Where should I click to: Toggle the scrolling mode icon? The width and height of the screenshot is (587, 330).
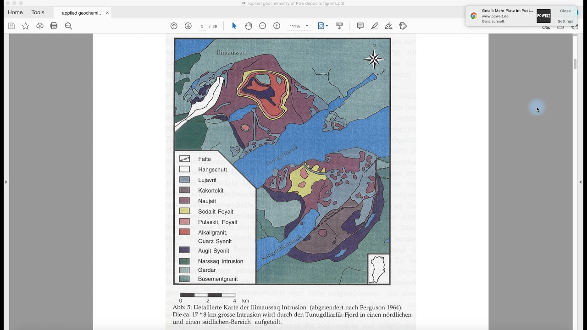pyautogui.click(x=339, y=26)
